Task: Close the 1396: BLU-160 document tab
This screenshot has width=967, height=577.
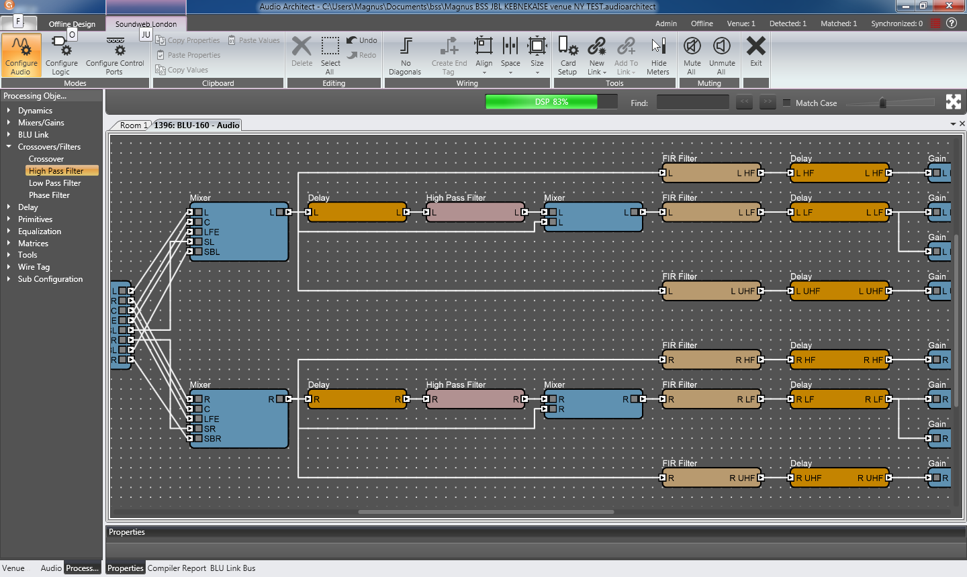Action: 962,123
